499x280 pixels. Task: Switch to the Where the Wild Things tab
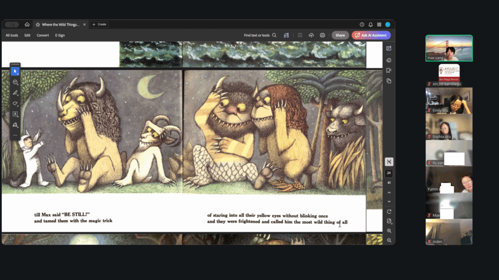60,24
